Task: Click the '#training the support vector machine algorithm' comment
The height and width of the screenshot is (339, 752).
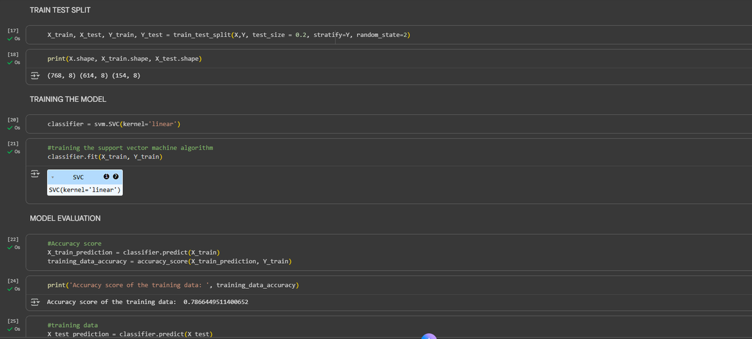Action: 130,148
